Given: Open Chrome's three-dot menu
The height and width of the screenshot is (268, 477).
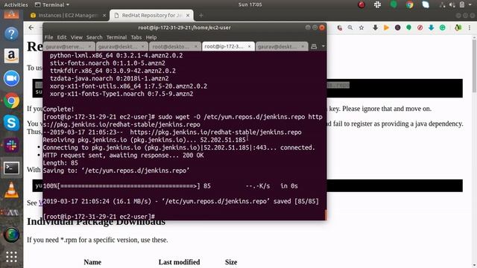Looking at the screenshot, I should [x=470, y=28].
